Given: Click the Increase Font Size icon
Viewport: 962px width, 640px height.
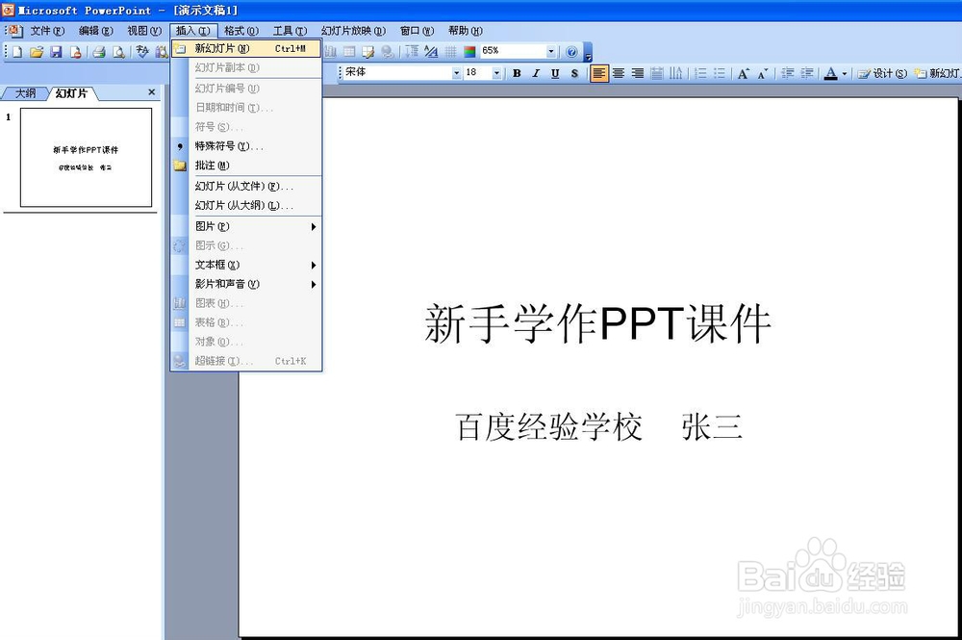Looking at the screenshot, I should click(741, 72).
